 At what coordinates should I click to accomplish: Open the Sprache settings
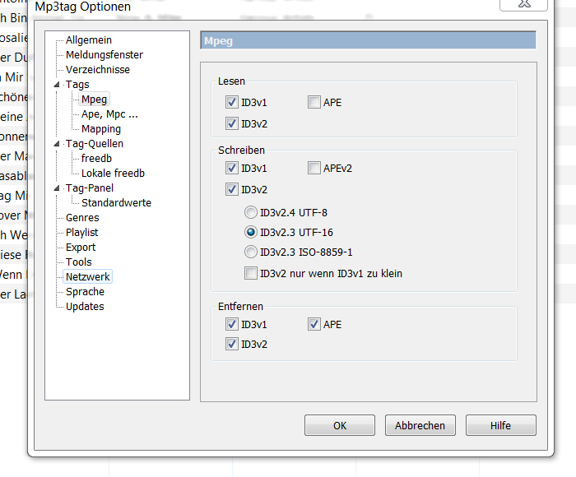click(x=85, y=292)
